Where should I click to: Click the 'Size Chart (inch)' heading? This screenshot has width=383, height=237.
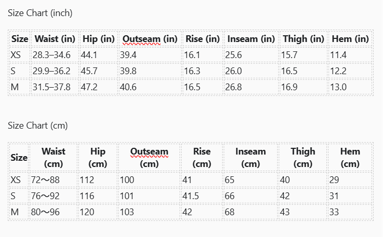pyautogui.click(x=40, y=13)
